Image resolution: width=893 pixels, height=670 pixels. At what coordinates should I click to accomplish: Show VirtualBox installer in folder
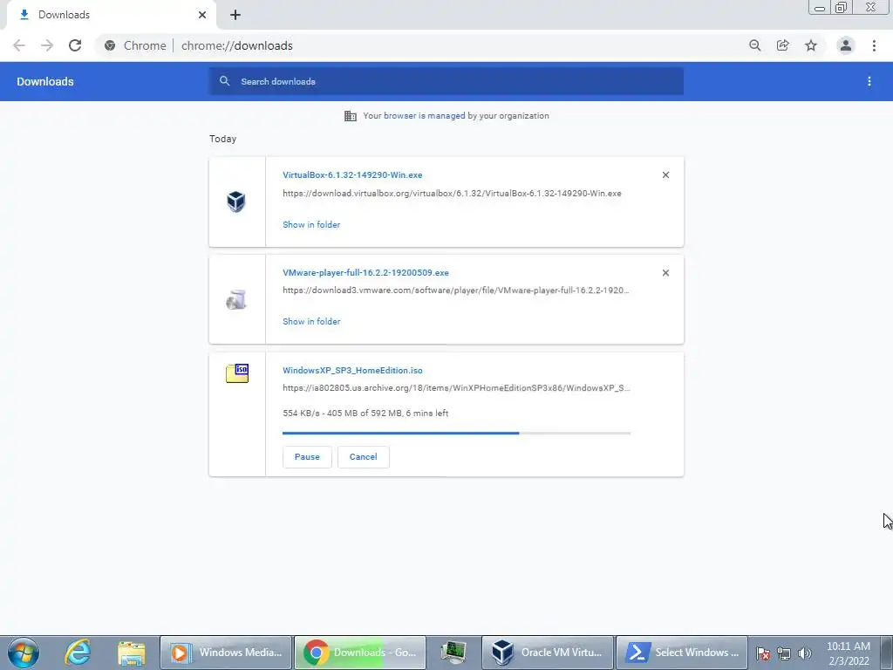click(x=311, y=224)
